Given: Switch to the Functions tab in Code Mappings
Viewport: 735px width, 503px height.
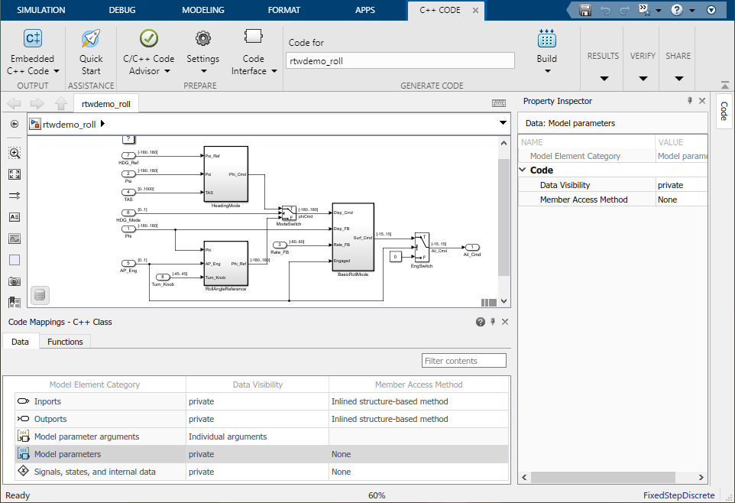Looking at the screenshot, I should [x=65, y=342].
